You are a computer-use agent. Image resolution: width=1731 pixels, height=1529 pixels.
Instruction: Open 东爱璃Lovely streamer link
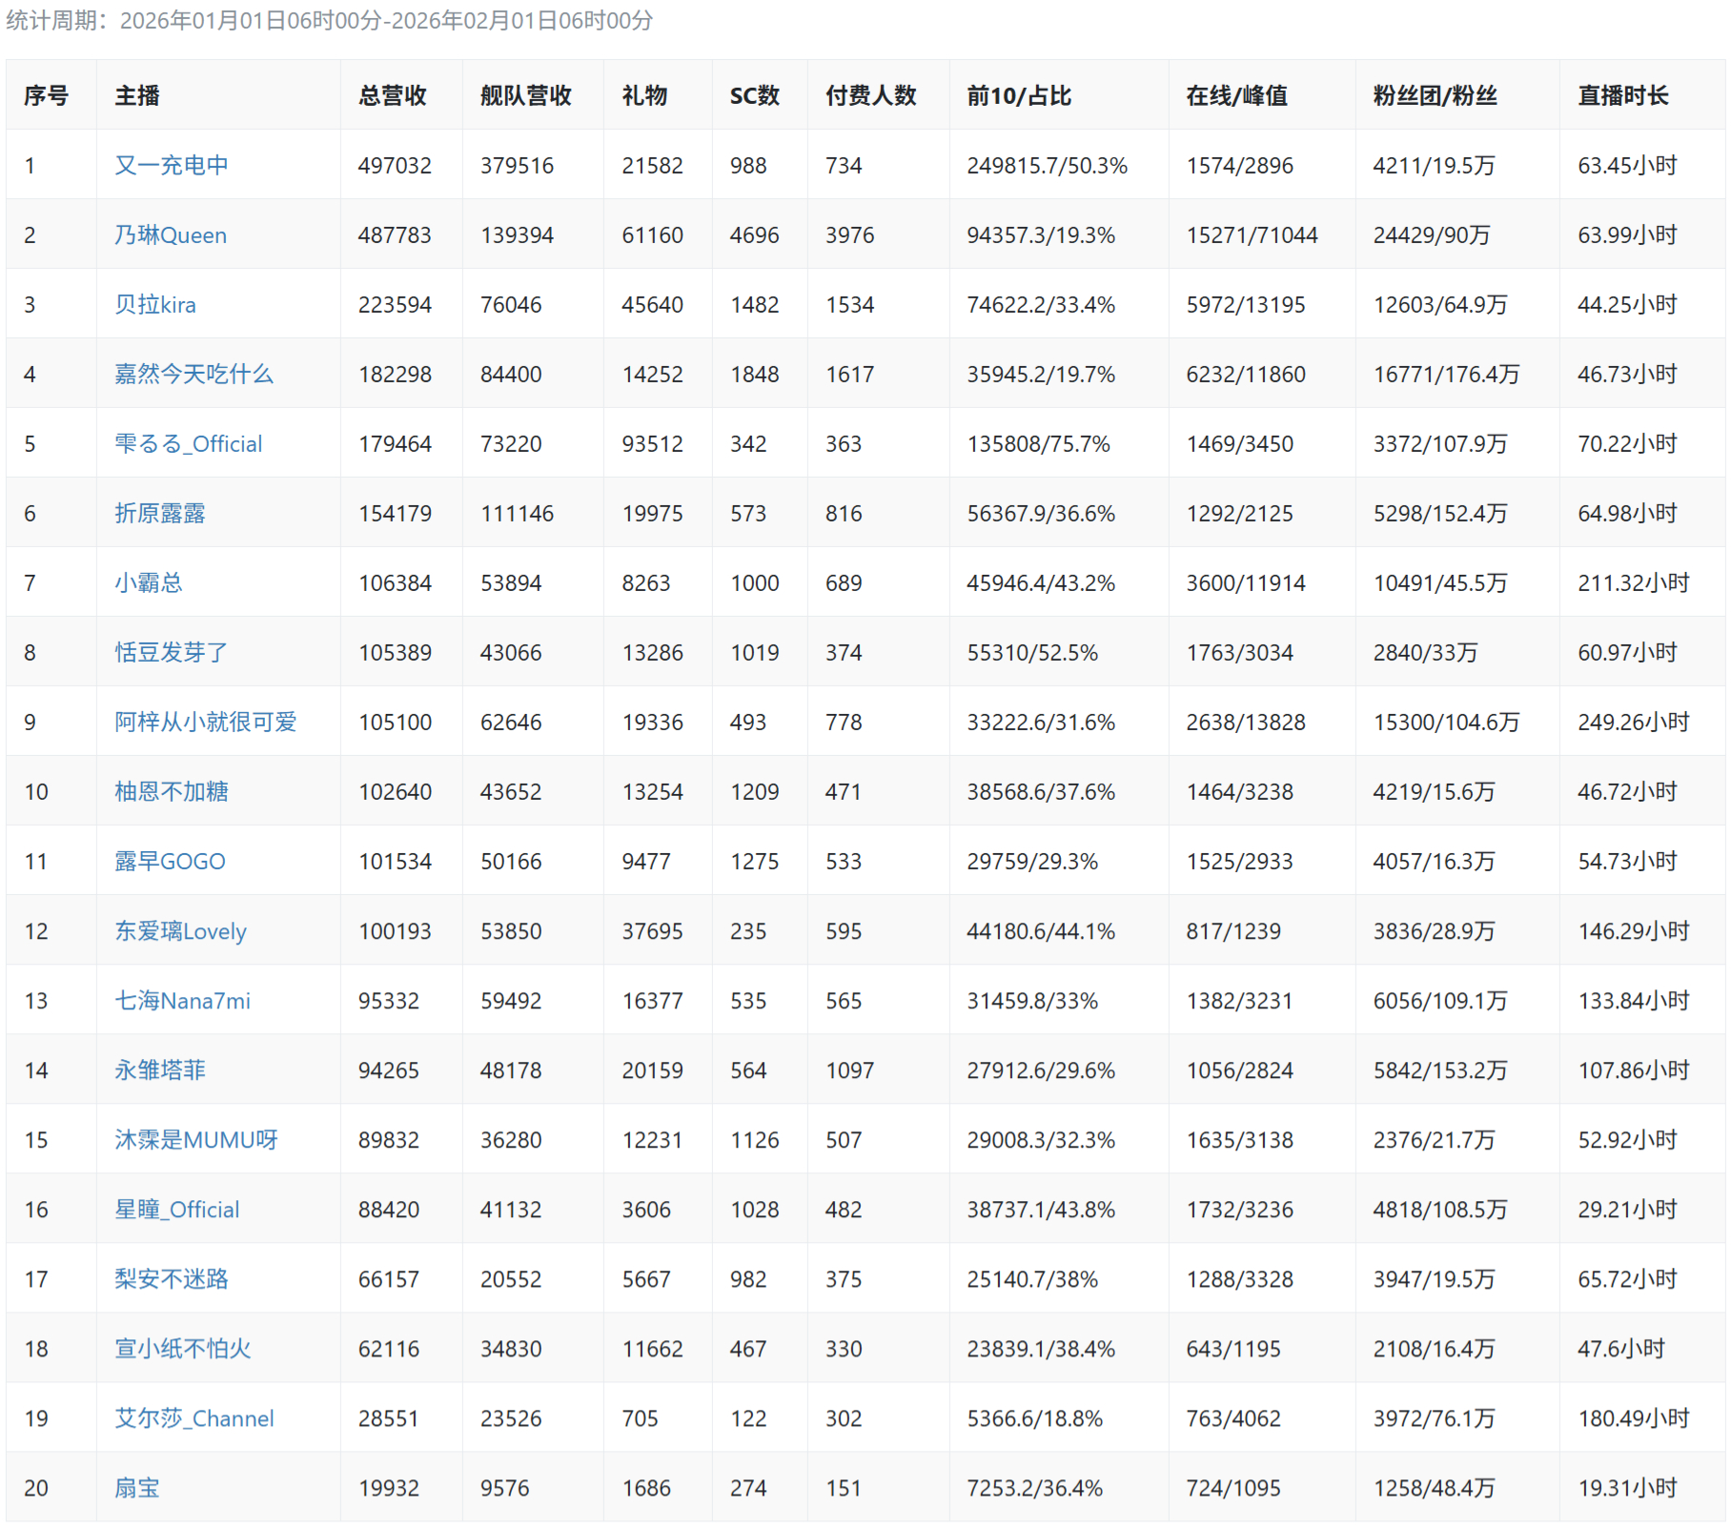point(180,930)
